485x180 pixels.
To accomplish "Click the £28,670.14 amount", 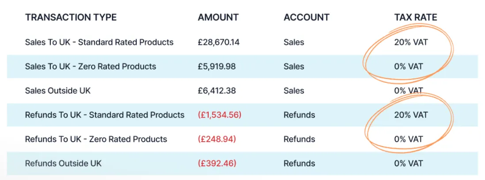I will [x=219, y=42].
